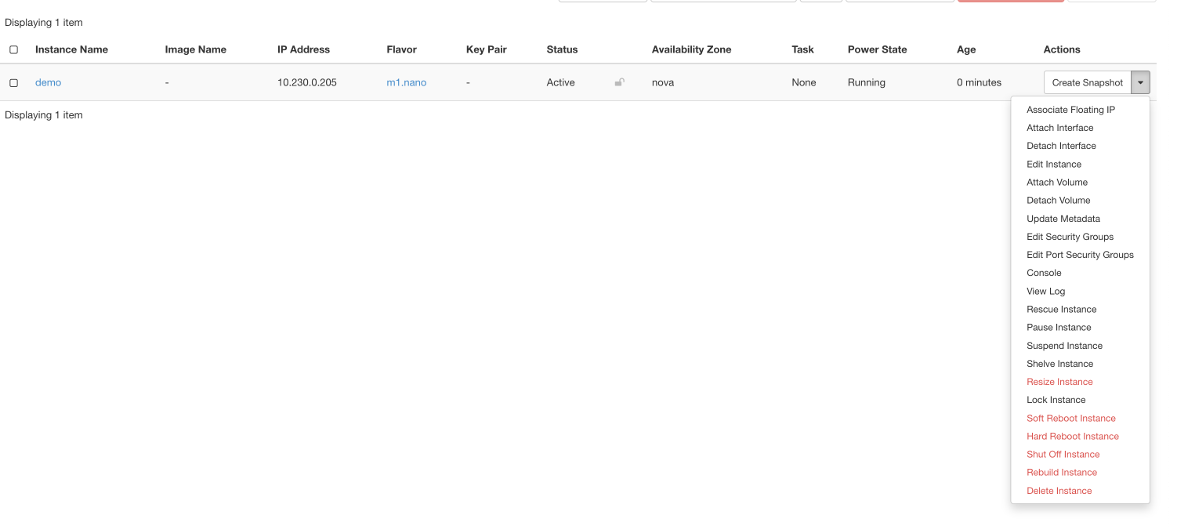Select View Log from the menu
The image size is (1177, 530).
click(x=1045, y=291)
